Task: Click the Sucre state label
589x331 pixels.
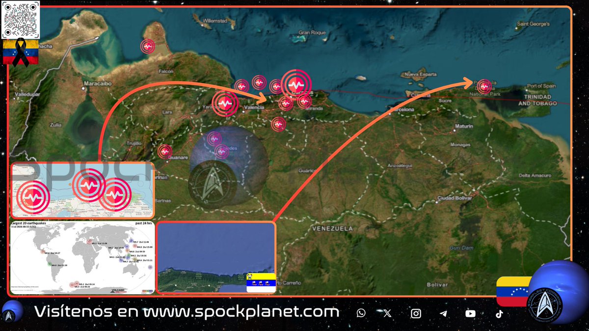Action: [445, 101]
